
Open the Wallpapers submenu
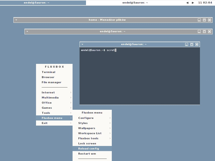(92, 128)
